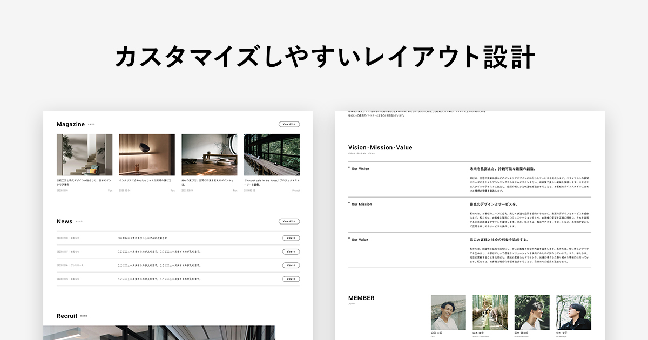Select the カスタマイズしやすいレイアウト設計 main title
The width and height of the screenshot is (648, 340).
tap(325, 57)
